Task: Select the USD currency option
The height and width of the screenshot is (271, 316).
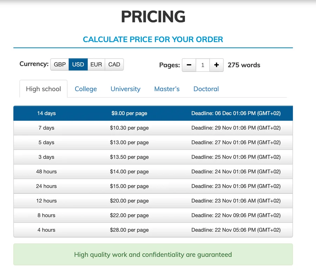Action: 78,65
